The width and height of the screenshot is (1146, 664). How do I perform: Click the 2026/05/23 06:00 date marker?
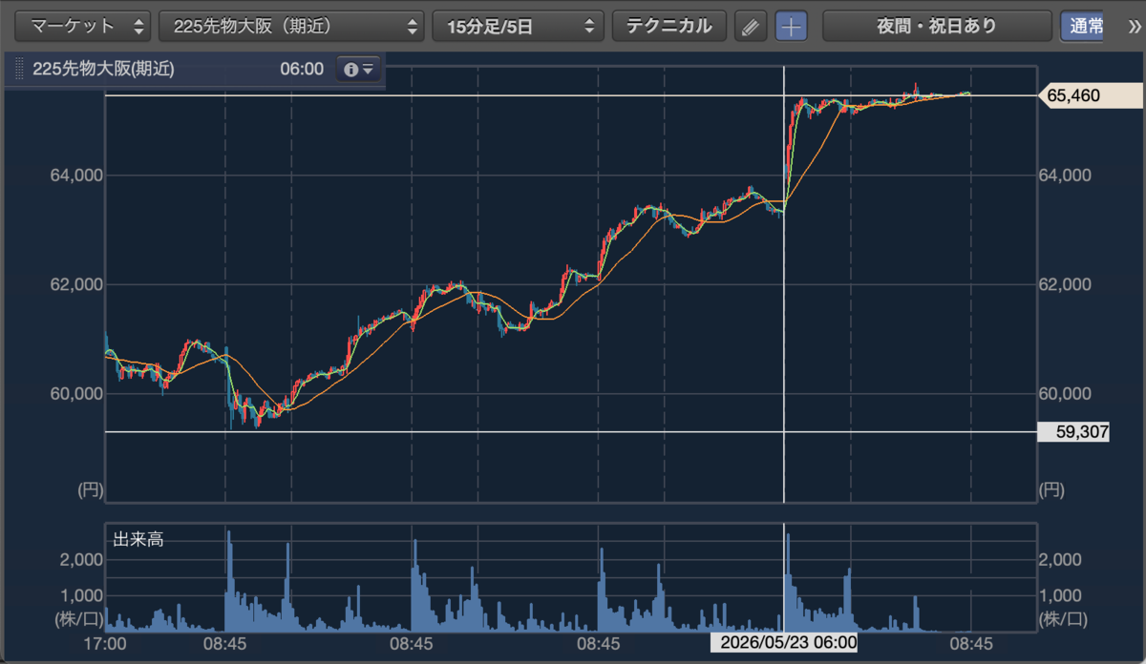tap(784, 642)
